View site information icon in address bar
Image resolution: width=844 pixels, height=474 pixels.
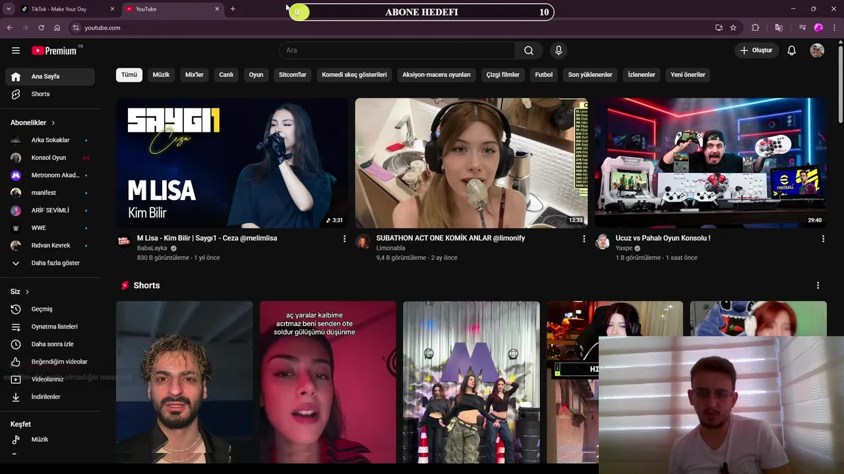point(76,28)
